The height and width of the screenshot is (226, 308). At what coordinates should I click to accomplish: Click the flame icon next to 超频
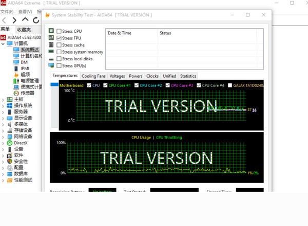(16, 75)
